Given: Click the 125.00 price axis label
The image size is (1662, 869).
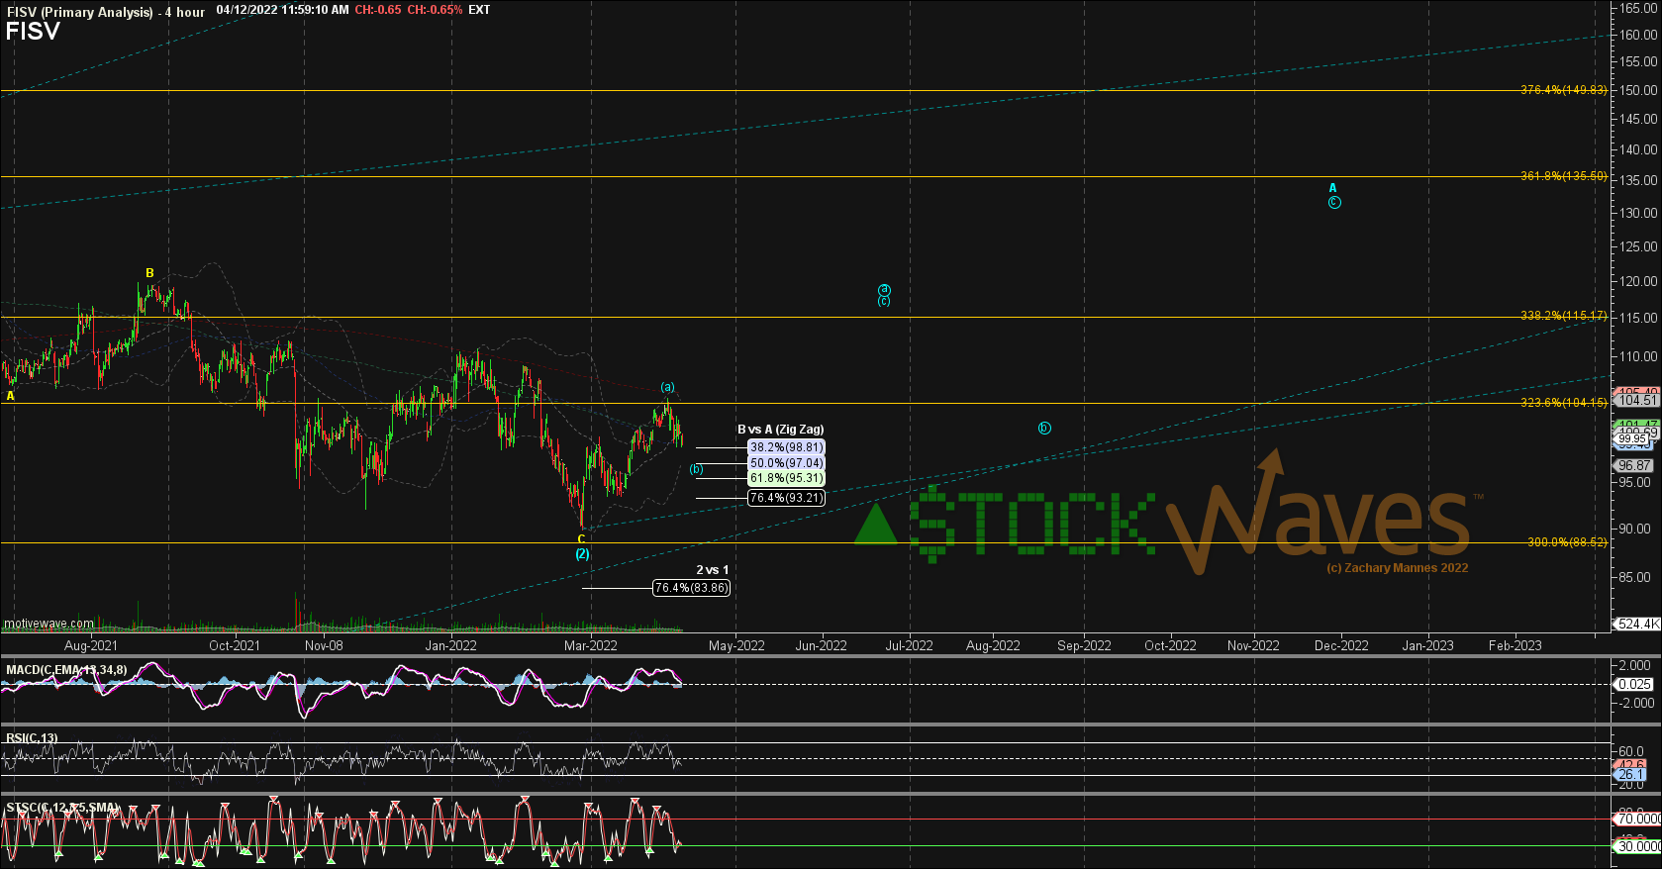Looking at the screenshot, I should (1638, 246).
